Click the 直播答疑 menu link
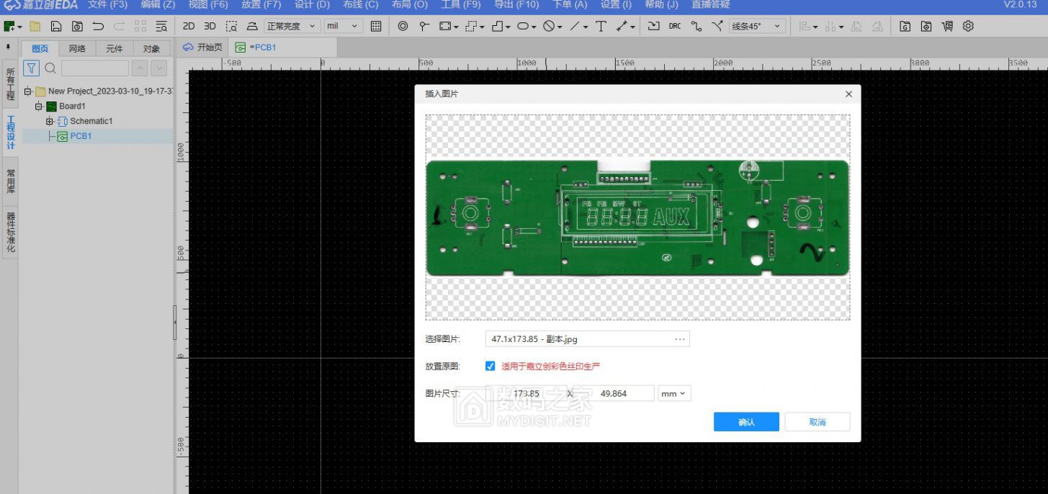This screenshot has height=494, width=1048. pos(710,5)
